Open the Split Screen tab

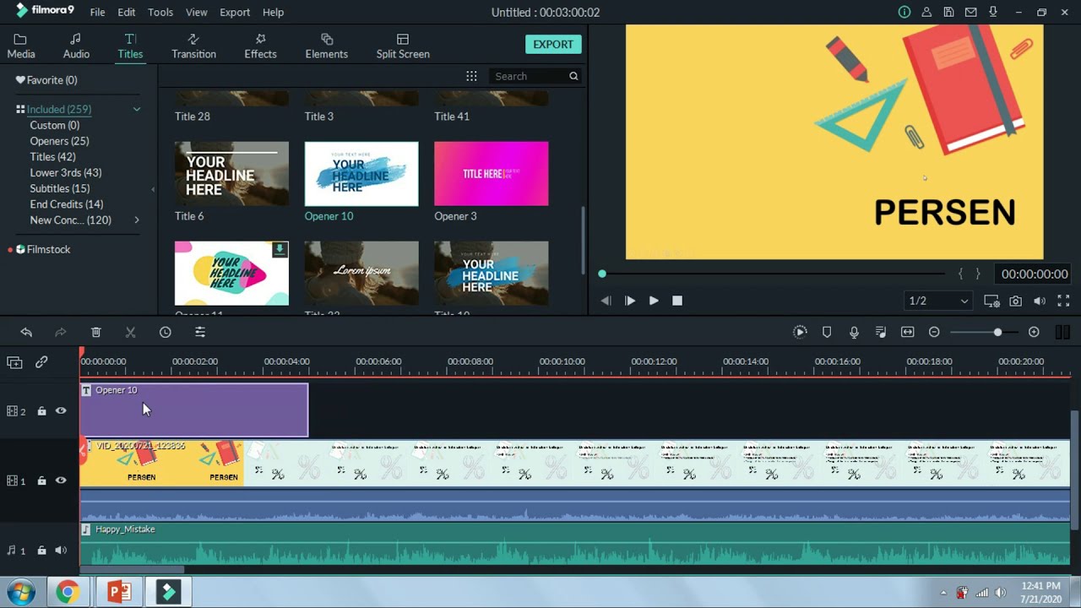403,46
